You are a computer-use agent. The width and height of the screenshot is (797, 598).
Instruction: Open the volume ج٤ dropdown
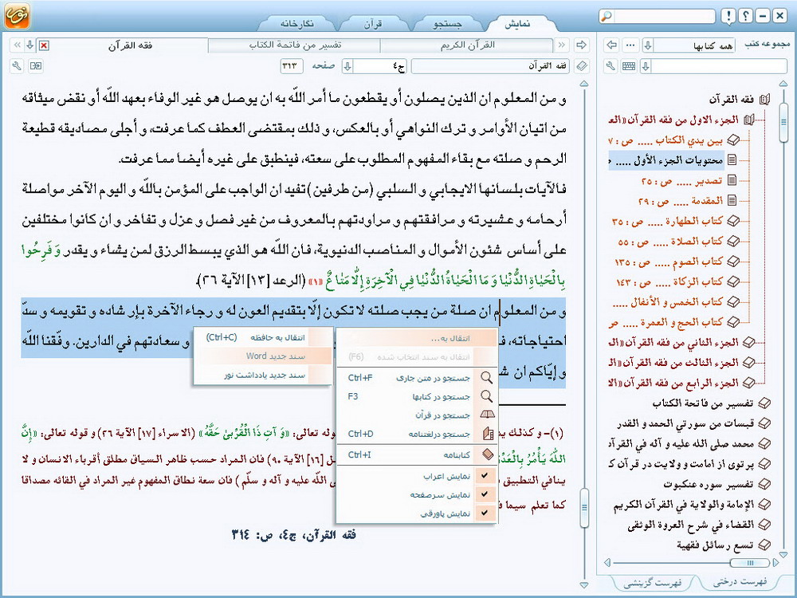(347, 65)
